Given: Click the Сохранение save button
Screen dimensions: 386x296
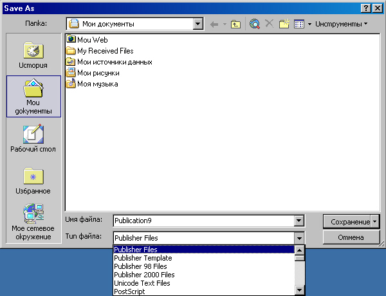Looking at the screenshot, I should pos(347,221).
